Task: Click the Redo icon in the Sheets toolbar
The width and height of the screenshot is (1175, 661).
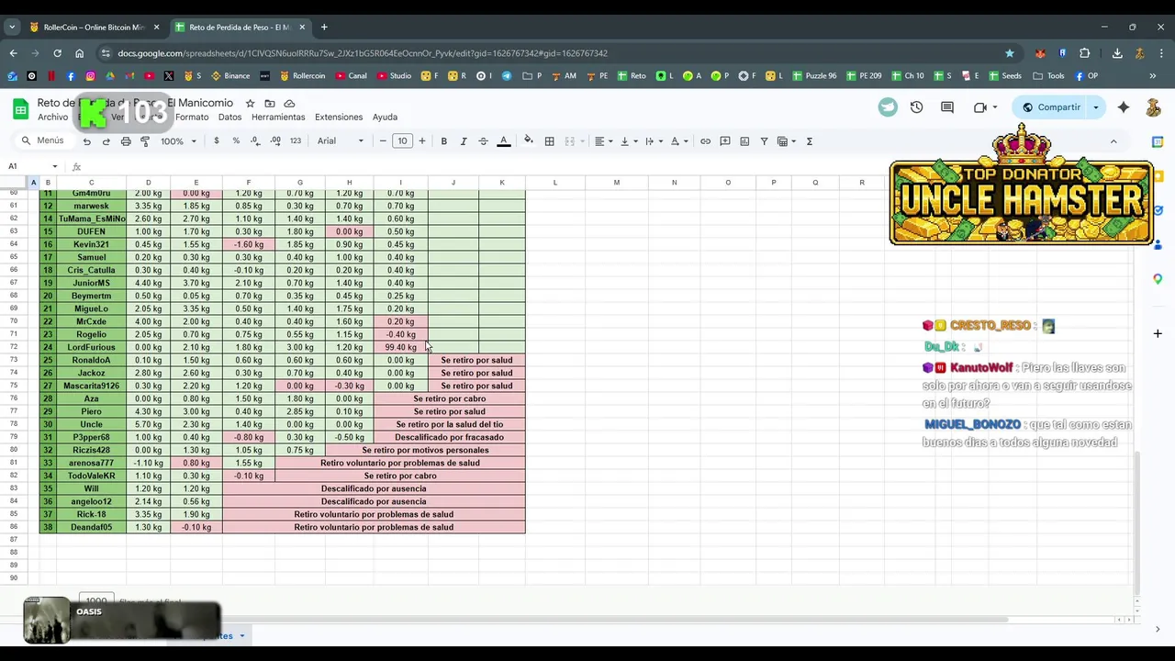Action: coord(106,141)
